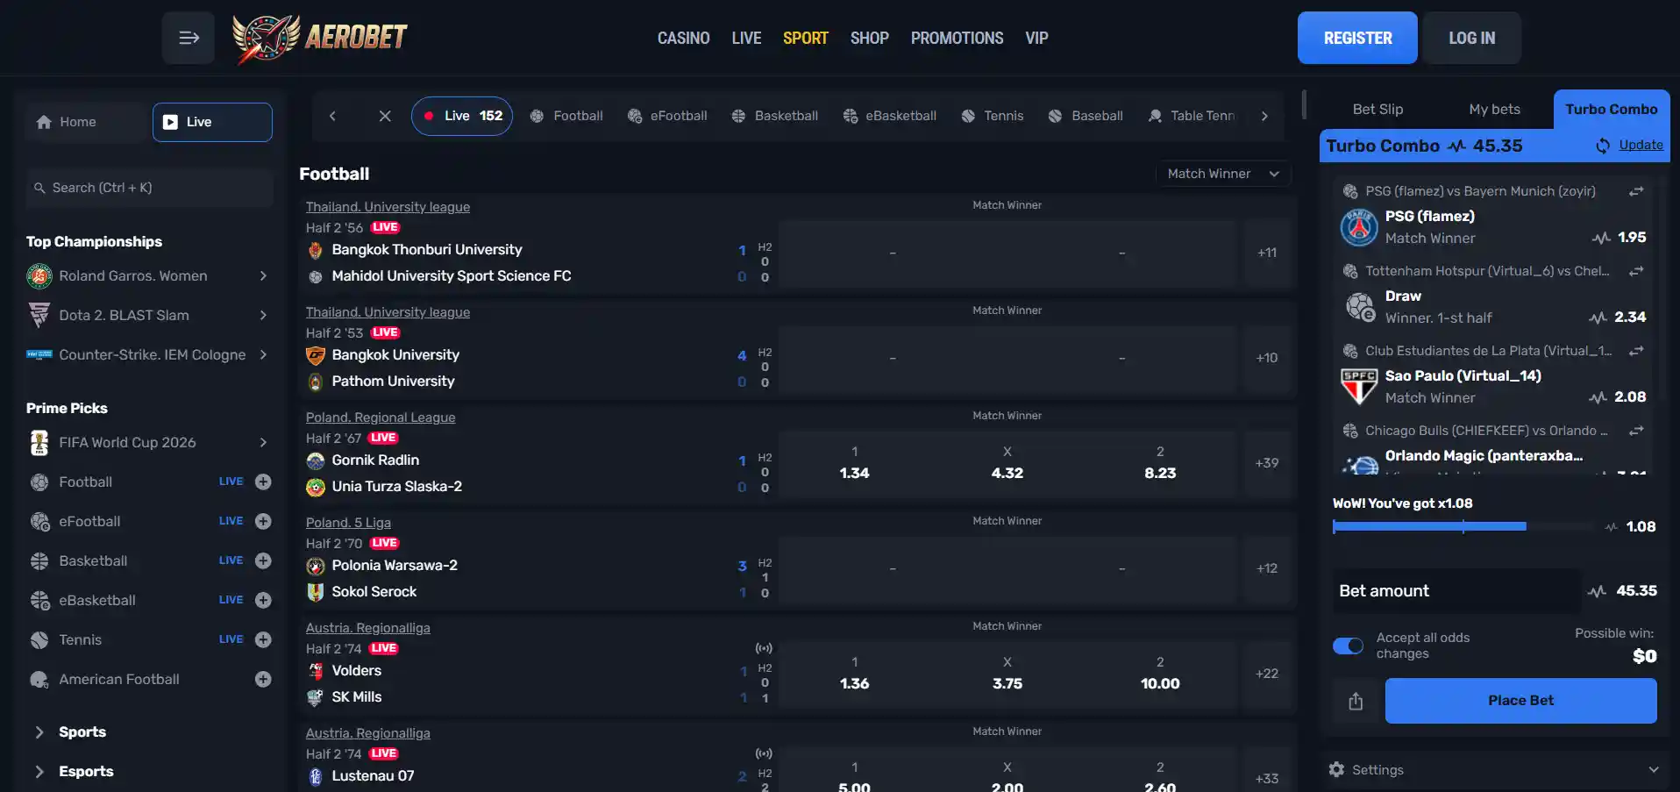The image size is (1680, 792).
Task: Swap the Chicago Bulls vs Orlando selection
Action: pos(1636,431)
